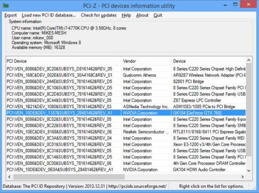
Task: Select the DEV_8C20 High Definition Audio row
Action: 126,69
